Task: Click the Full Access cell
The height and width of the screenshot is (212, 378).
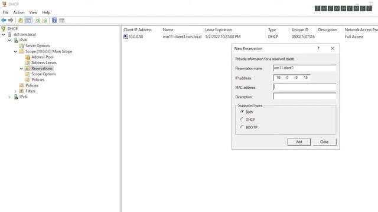Action: tap(354, 37)
